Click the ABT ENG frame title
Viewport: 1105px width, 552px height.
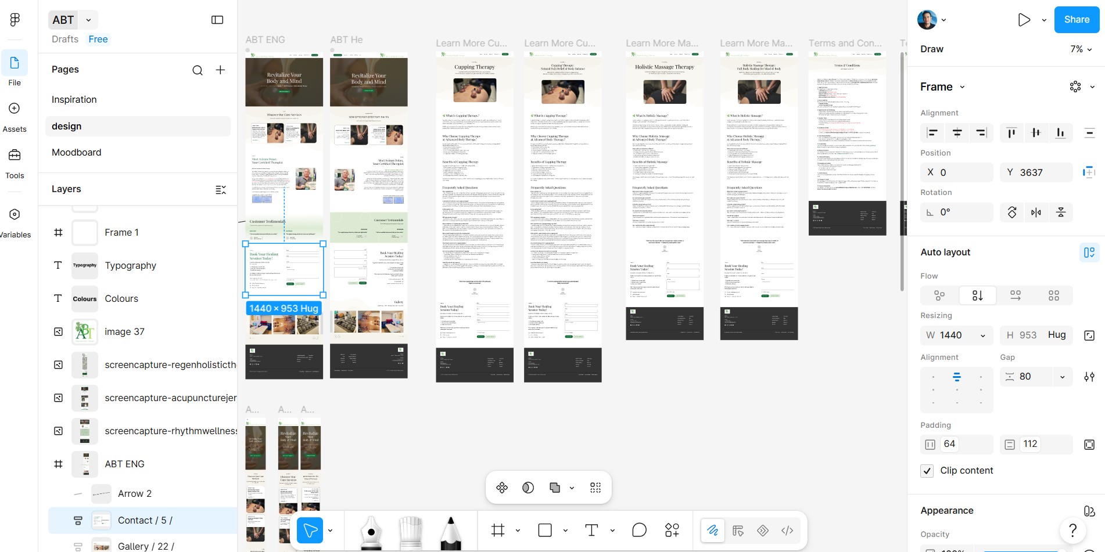coord(265,40)
